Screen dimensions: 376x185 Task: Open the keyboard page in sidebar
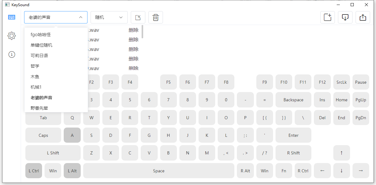point(12,17)
